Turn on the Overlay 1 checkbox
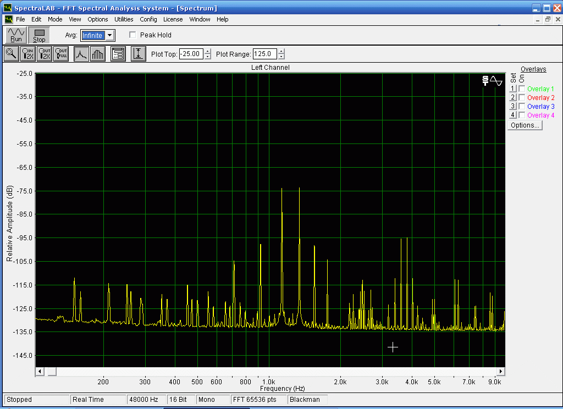563x409 pixels. pyautogui.click(x=522, y=89)
